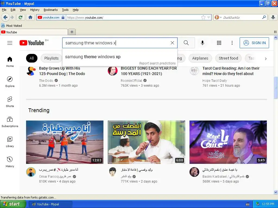This screenshot has width=278, height=208.
Task: Open Subscriptions in the sidebar
Action: click(x=10, y=122)
